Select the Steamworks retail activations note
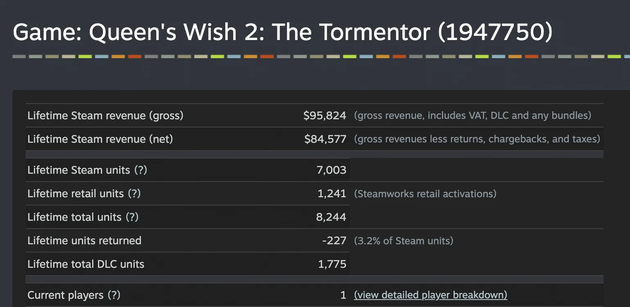This screenshot has height=307, width=630. [425, 194]
